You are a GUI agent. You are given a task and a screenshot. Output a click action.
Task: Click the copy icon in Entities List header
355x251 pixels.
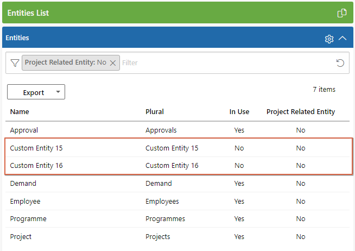click(341, 13)
